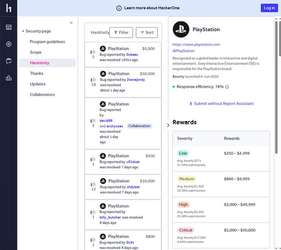Click PlayStation logo in 0xbaas report card
Screen dimensions: 281x250
click(x=103, y=49)
